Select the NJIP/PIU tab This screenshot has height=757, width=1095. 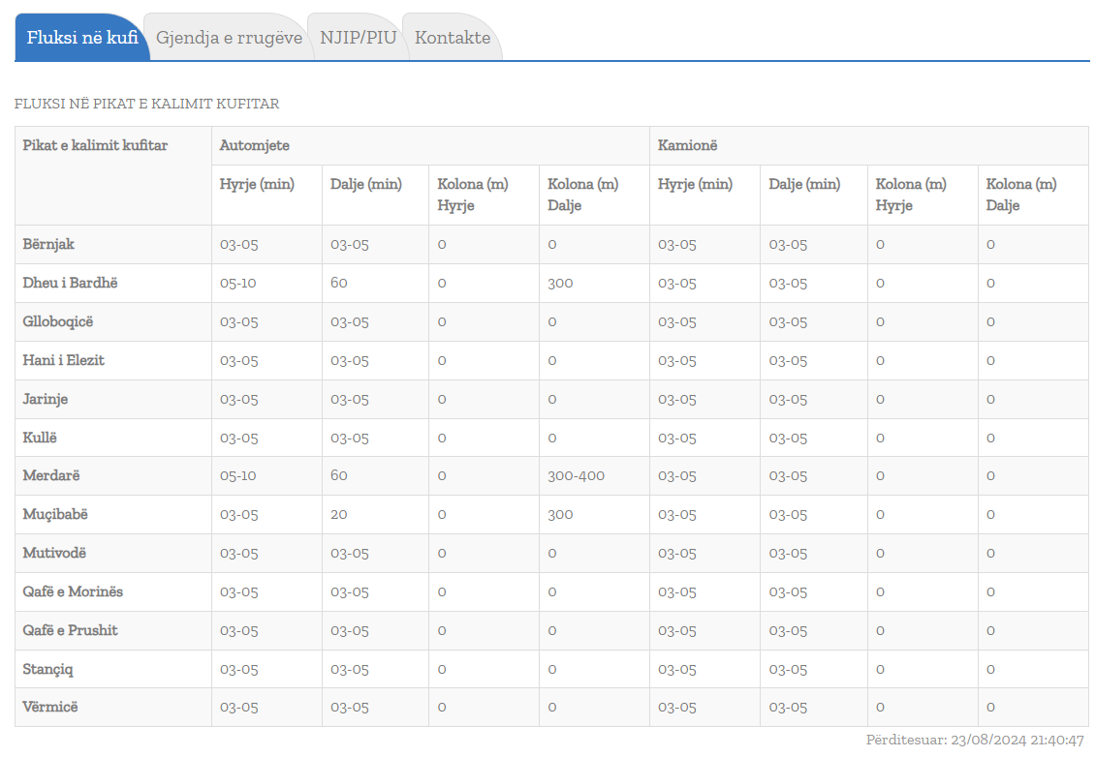(356, 38)
